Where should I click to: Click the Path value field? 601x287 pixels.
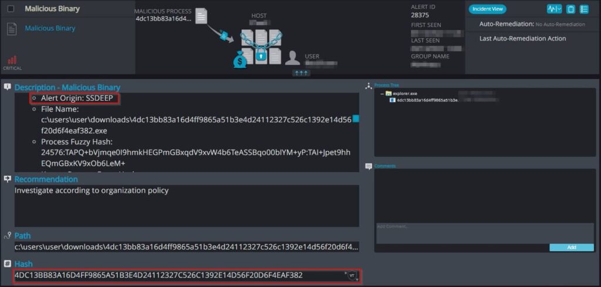point(187,247)
